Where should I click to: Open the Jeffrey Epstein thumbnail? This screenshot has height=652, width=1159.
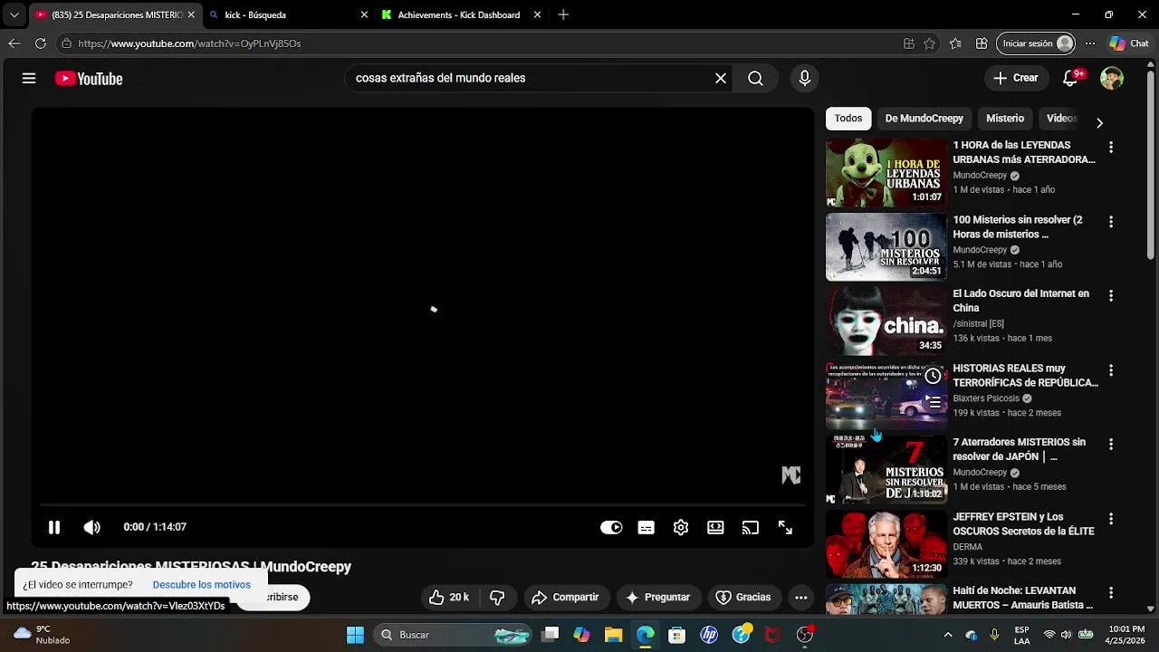[886, 544]
